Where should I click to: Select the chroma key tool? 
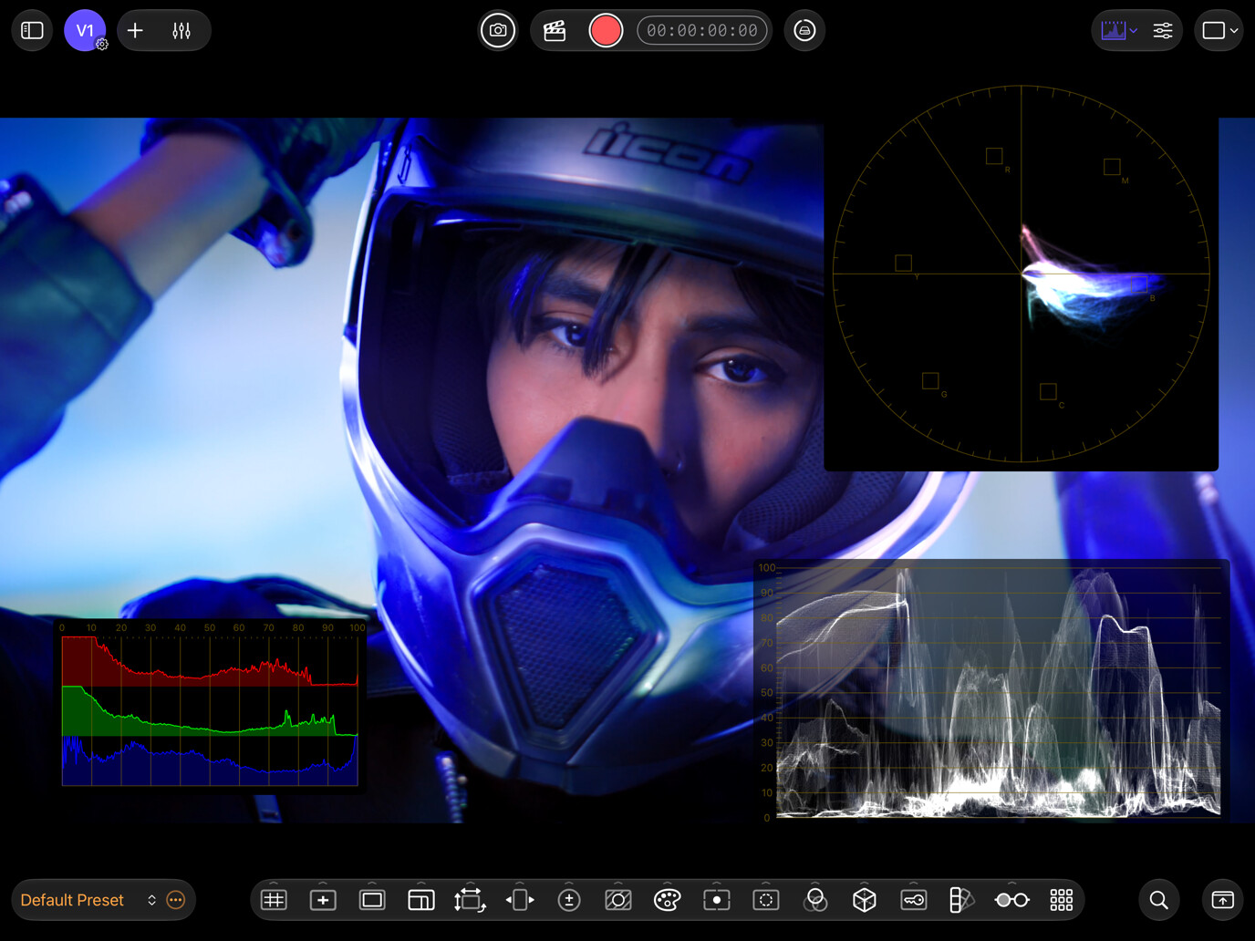tap(914, 900)
